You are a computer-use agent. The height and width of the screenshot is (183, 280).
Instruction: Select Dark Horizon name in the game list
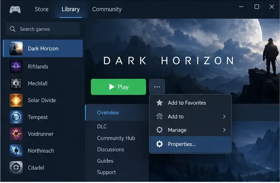43,48
